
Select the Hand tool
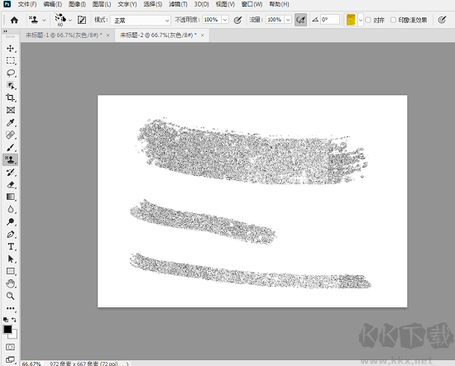pyautogui.click(x=11, y=283)
